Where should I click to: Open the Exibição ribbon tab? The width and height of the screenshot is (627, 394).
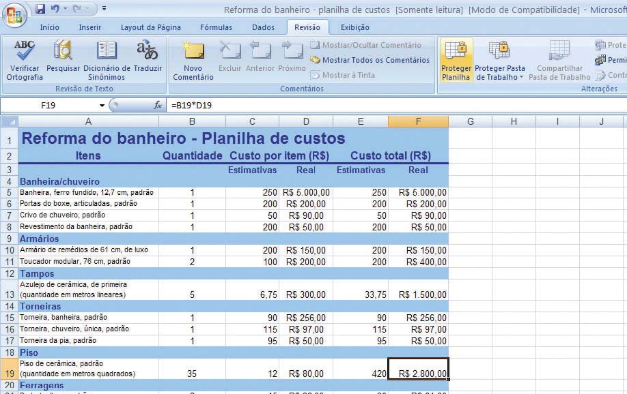354,27
